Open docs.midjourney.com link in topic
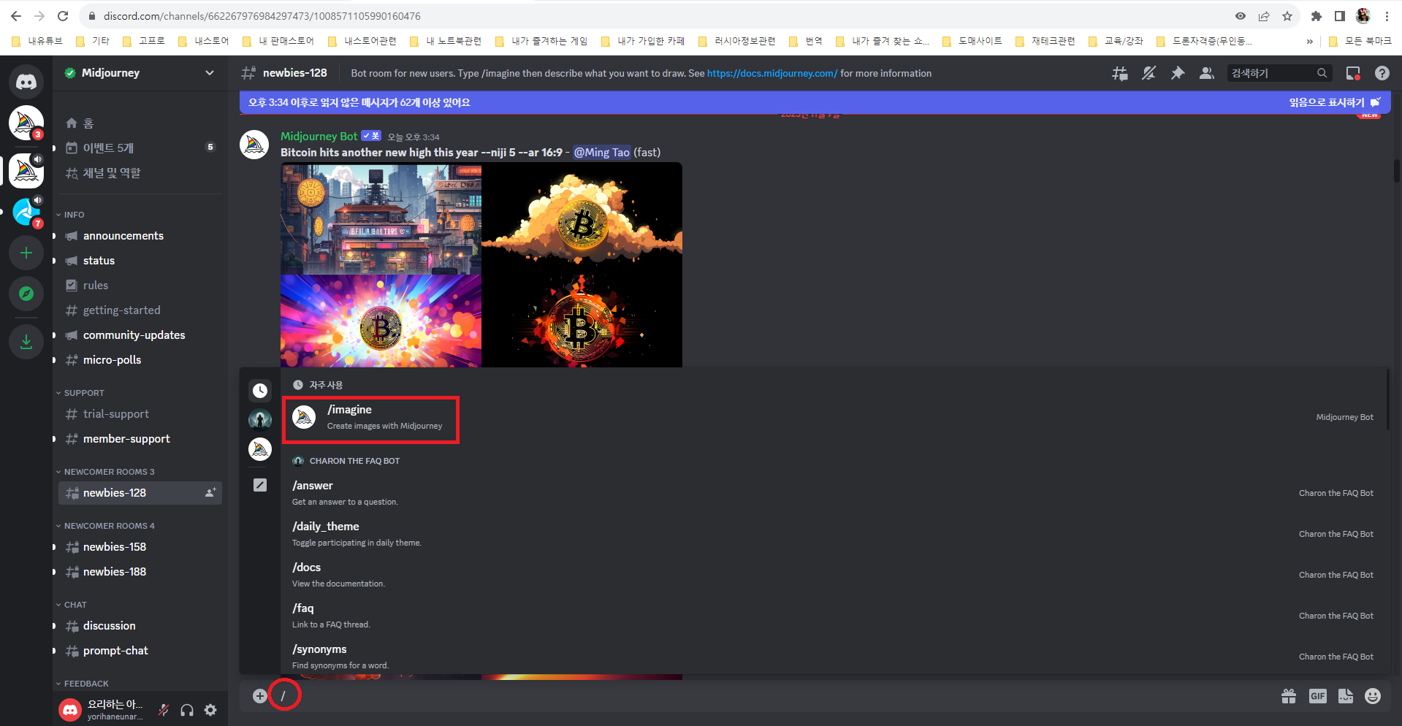 point(772,73)
